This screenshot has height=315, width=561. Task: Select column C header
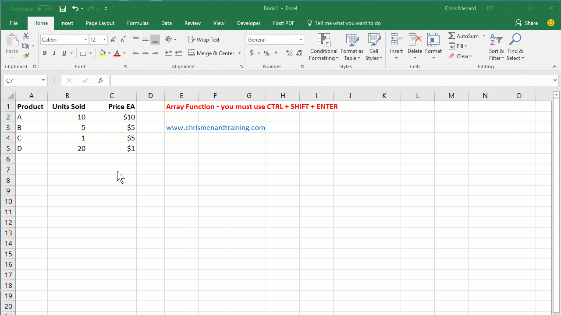click(112, 96)
